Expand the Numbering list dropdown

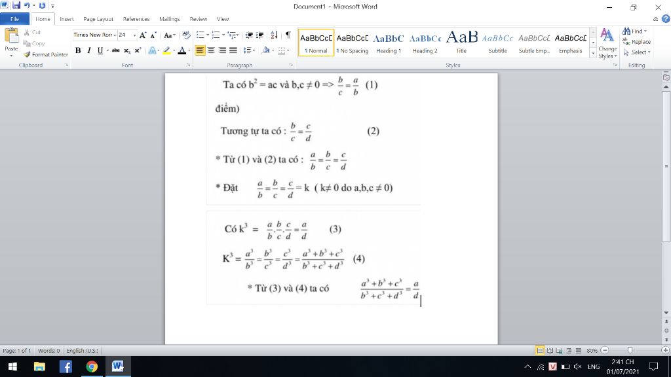tap(223, 35)
